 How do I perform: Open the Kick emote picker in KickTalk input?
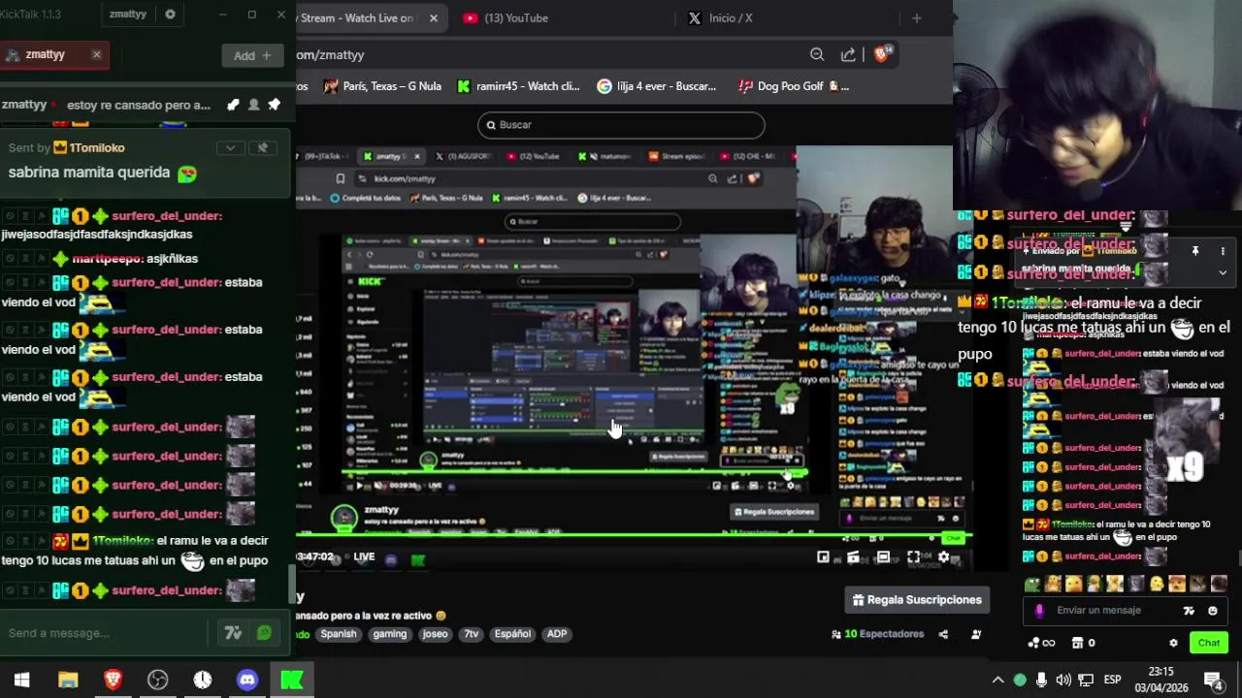coord(264,633)
